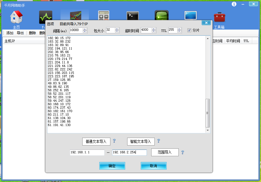Click the 智能文本导入 button
Screen dimensions: 261x182
(x=141, y=141)
